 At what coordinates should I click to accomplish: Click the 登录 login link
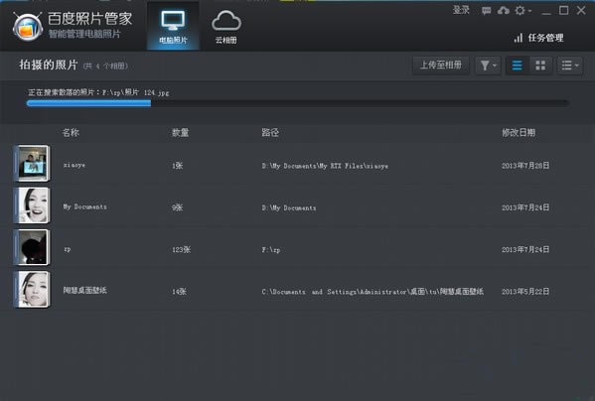[461, 10]
